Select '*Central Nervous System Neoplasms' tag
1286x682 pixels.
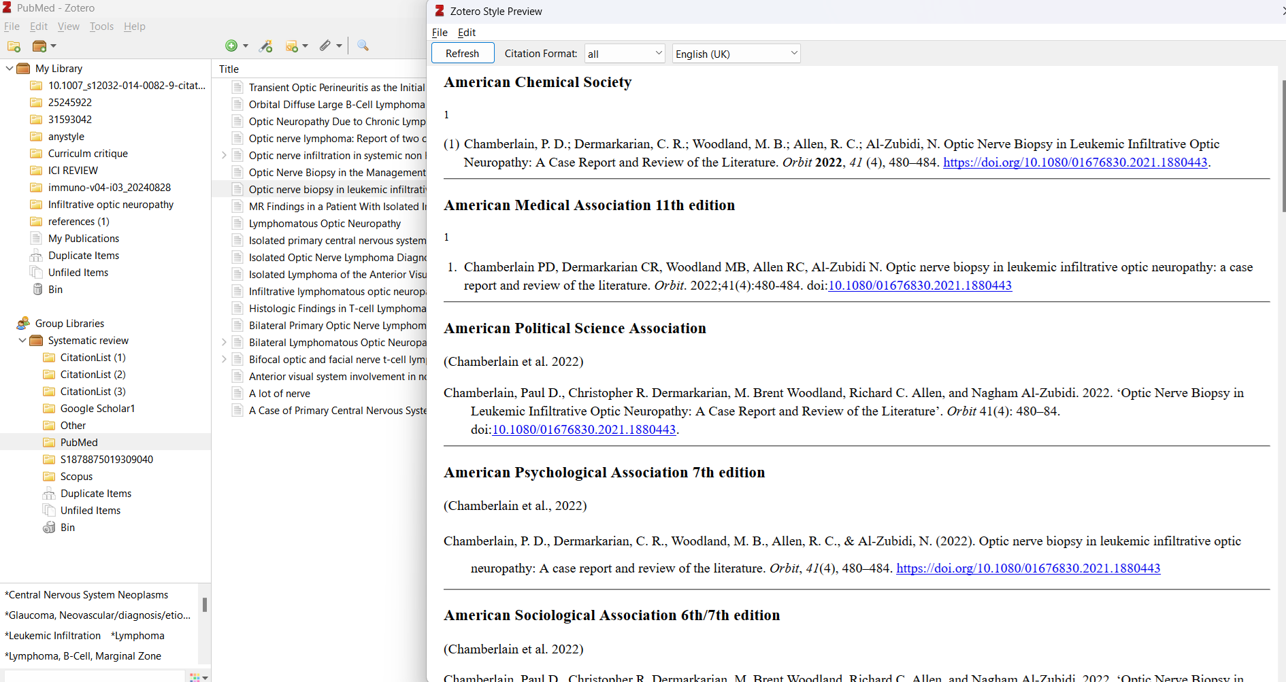coord(86,595)
